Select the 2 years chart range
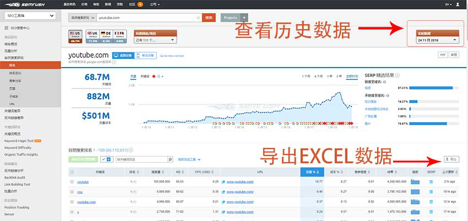The height and width of the screenshot is (221, 468). [x=339, y=76]
